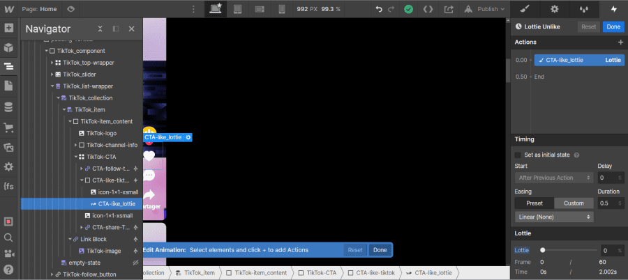Collapse the TikTok-item_content node

[x=70, y=122]
